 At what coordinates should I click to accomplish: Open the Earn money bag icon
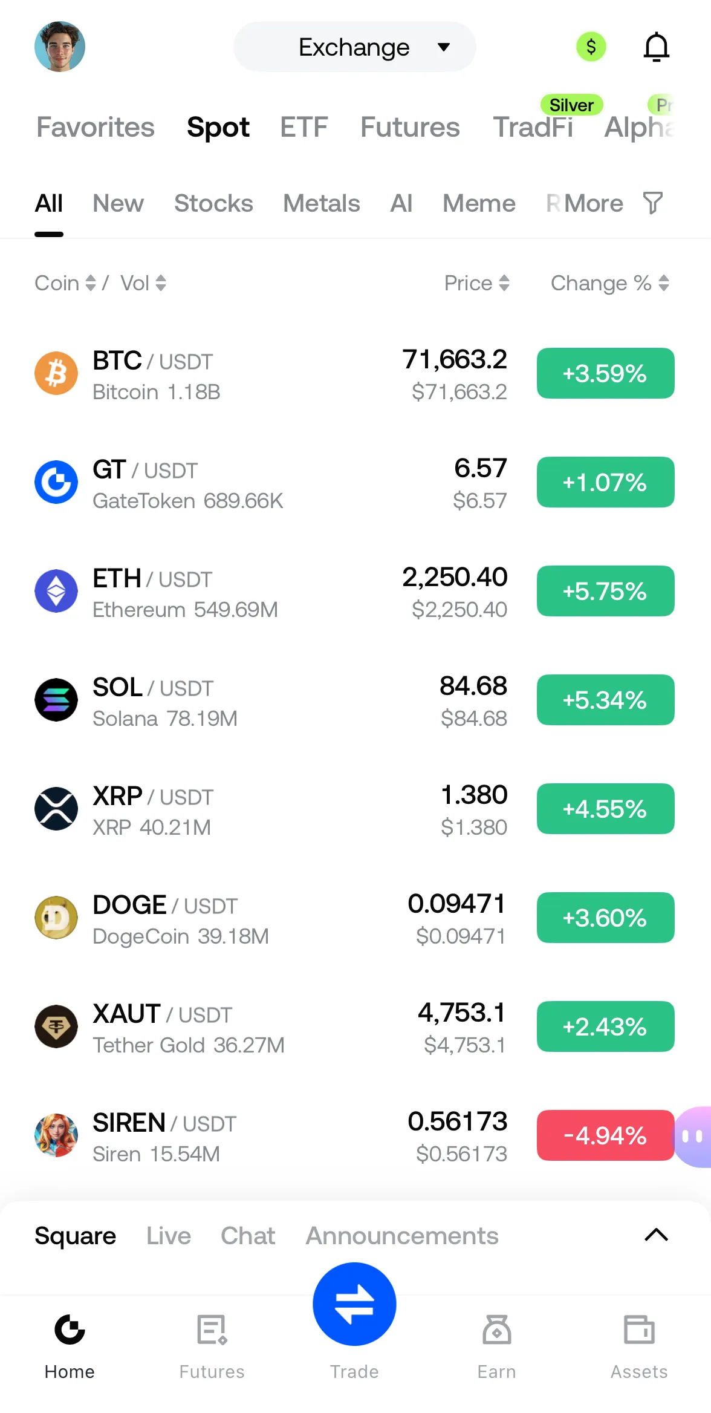coord(496,1330)
